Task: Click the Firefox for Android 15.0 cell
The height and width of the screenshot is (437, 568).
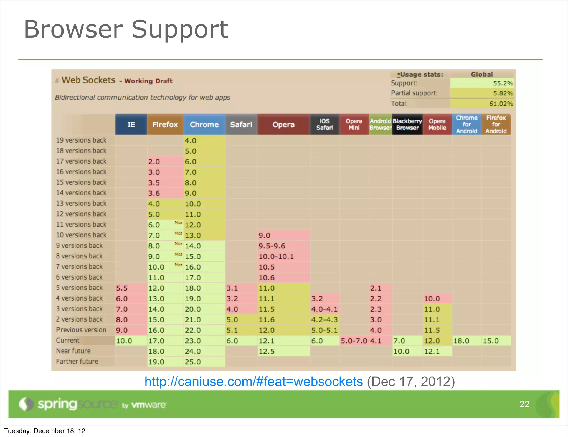Action: 496,341
